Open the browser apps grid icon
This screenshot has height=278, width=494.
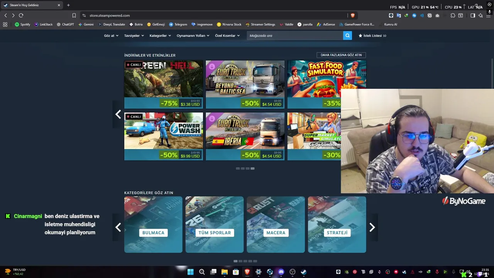[x=5, y=24]
